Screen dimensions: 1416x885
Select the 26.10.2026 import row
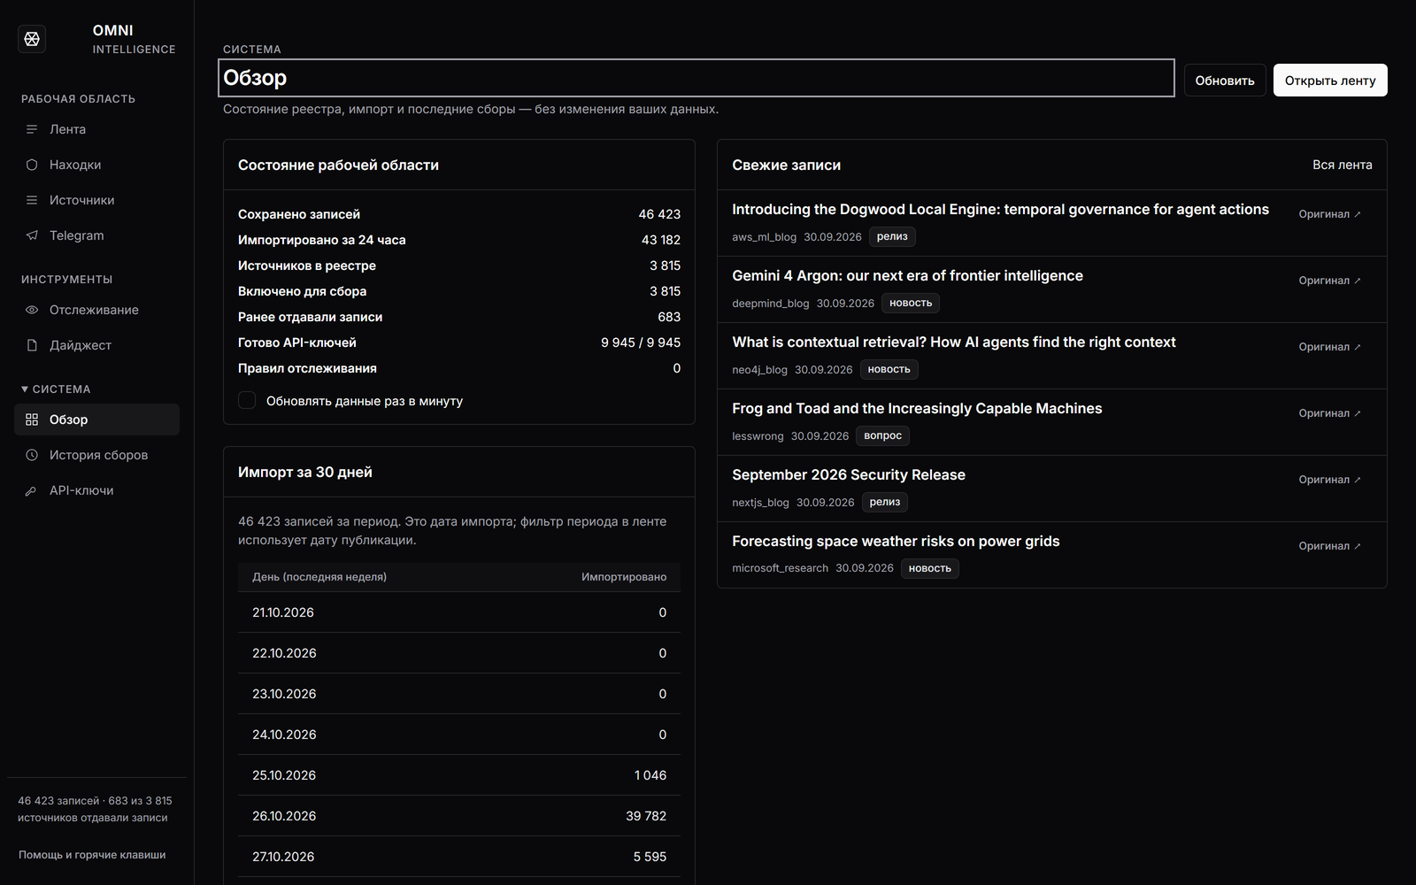459,816
